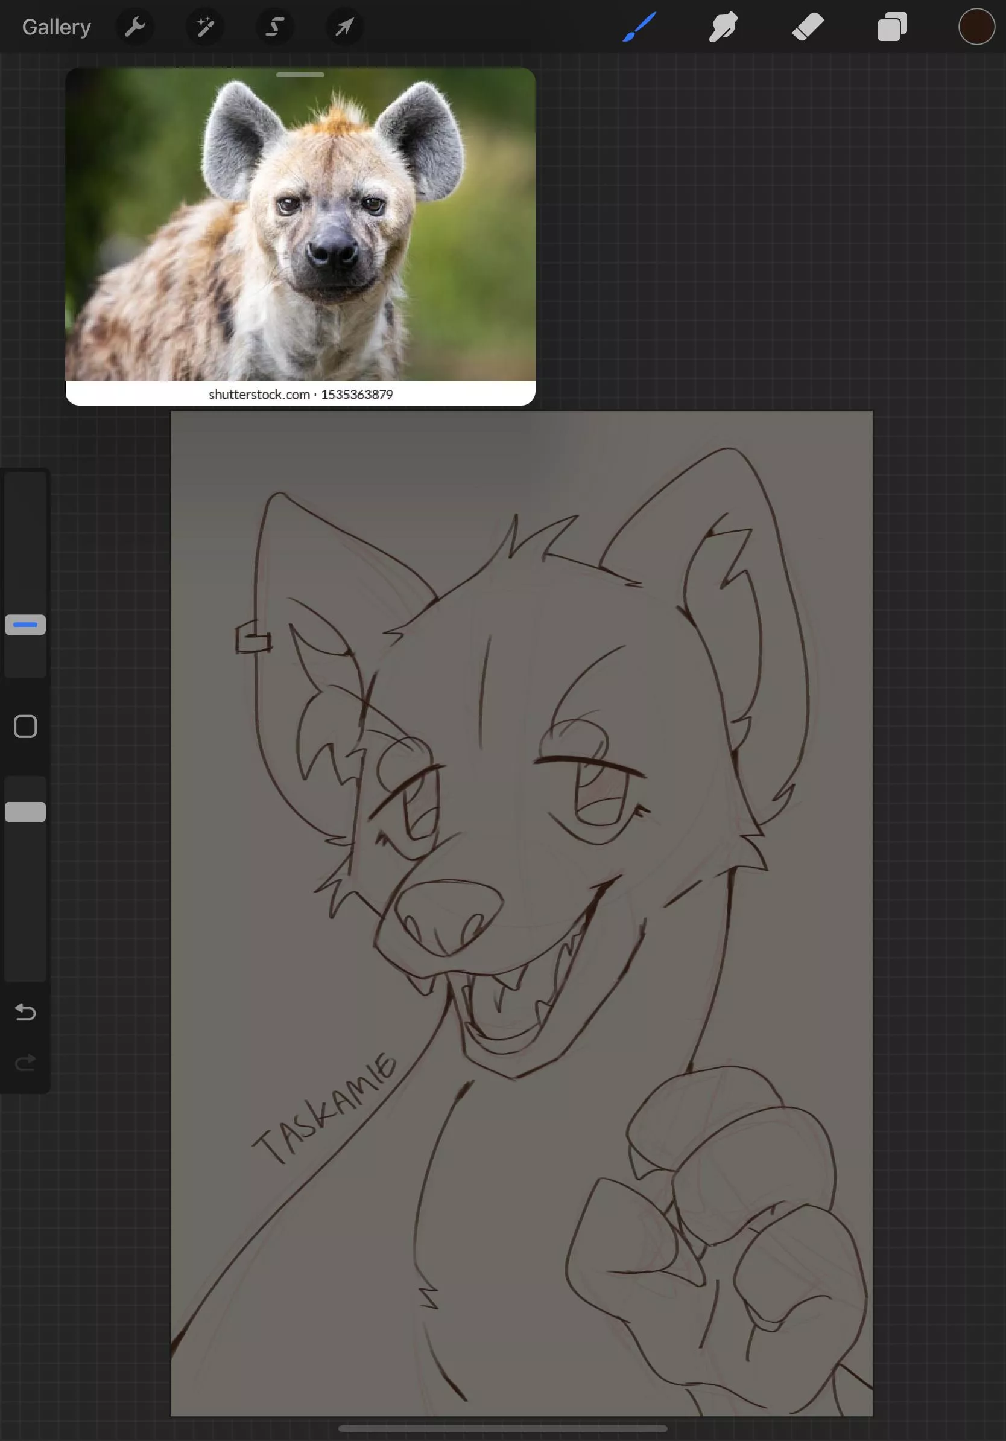Image resolution: width=1006 pixels, height=1441 pixels.
Task: Open the Adjustments panel via magic wand icon
Action: 205,27
